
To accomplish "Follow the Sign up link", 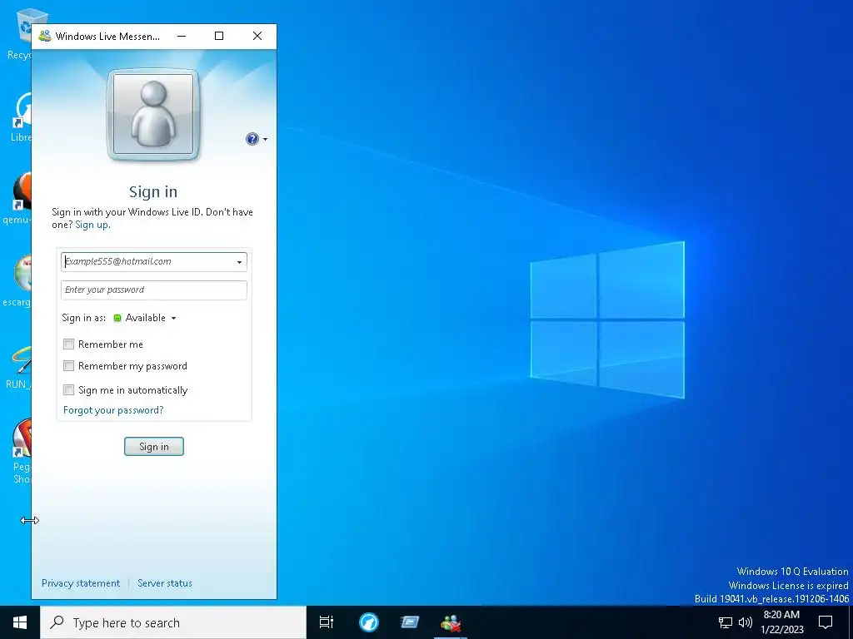I will 92,225.
